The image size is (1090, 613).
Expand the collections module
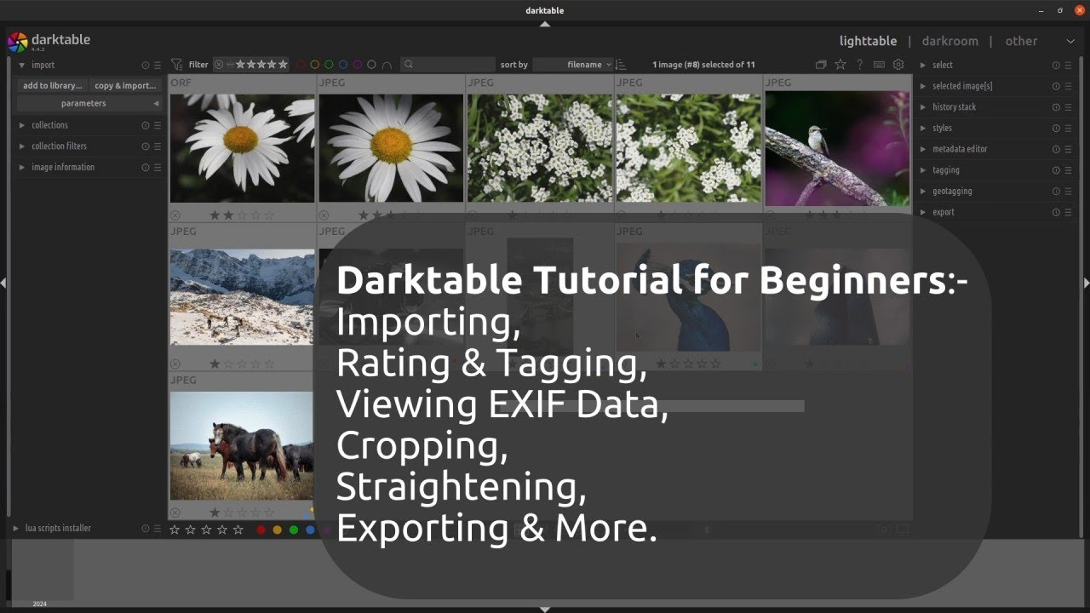pos(22,125)
